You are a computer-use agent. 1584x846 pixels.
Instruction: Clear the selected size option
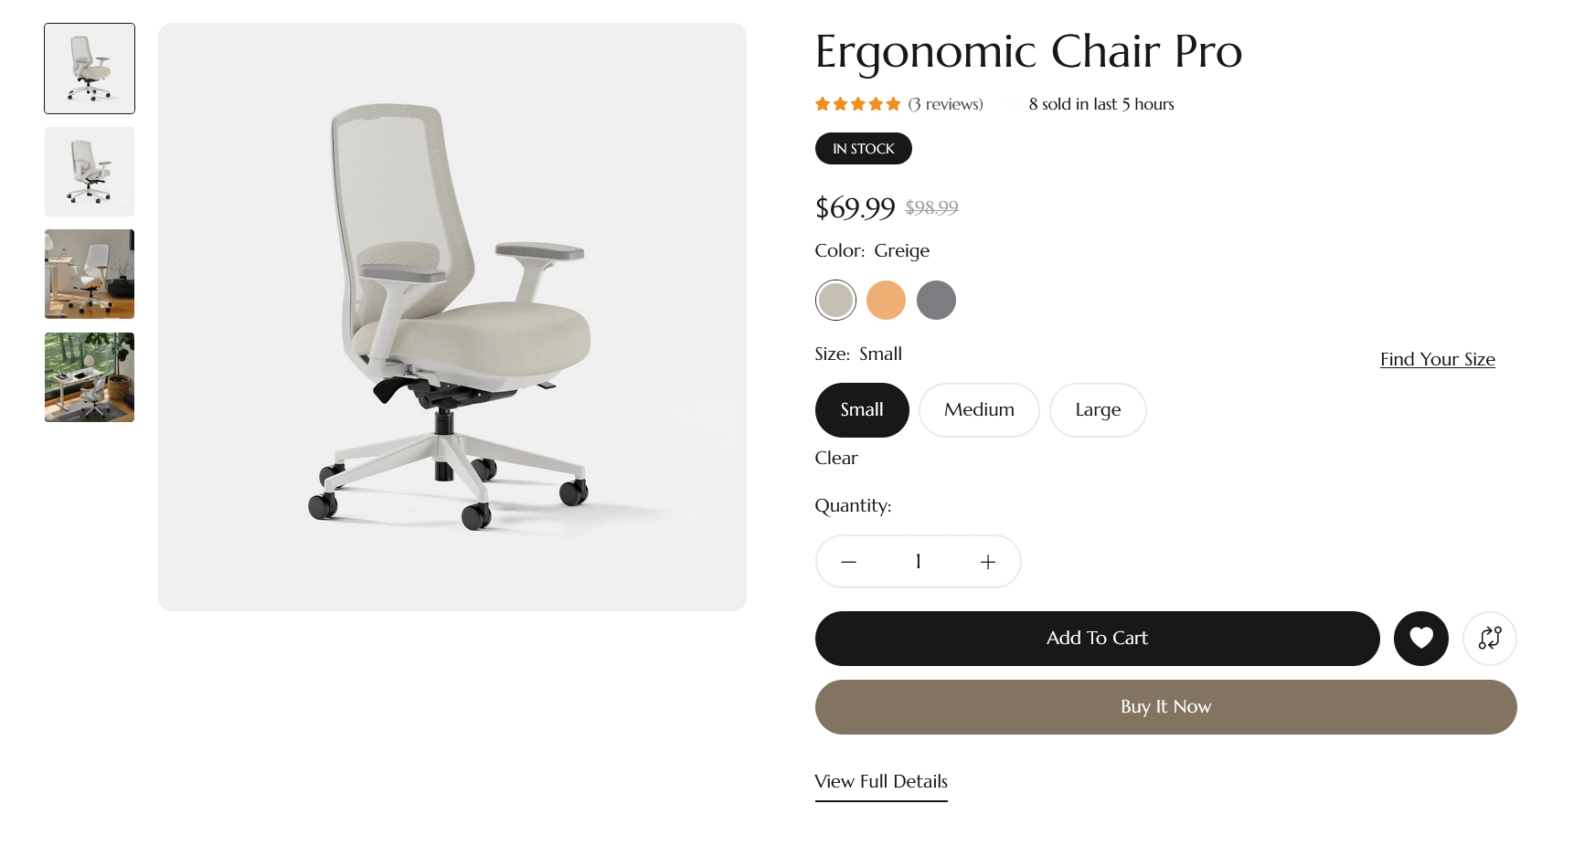click(x=835, y=458)
